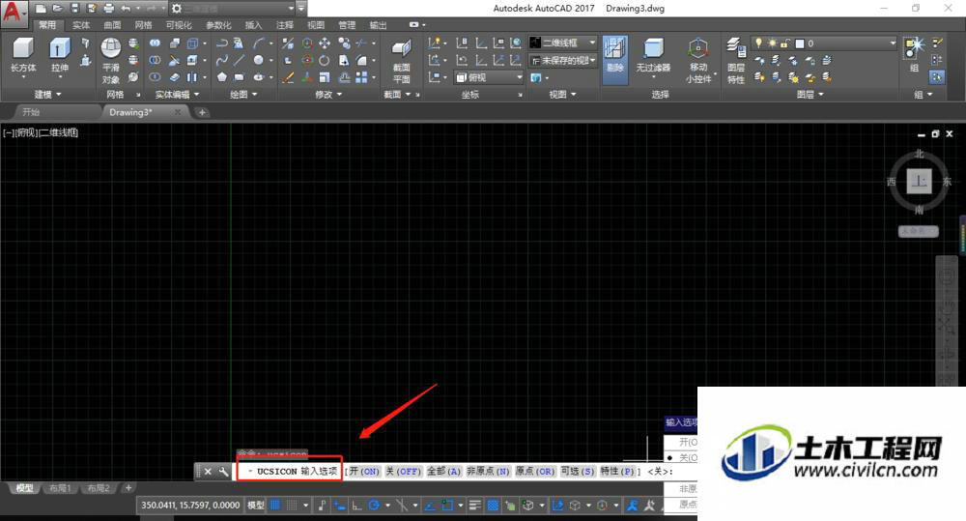Choose the 原点(OR) command option
Viewport: 966px width, 521px height.
(x=535, y=471)
